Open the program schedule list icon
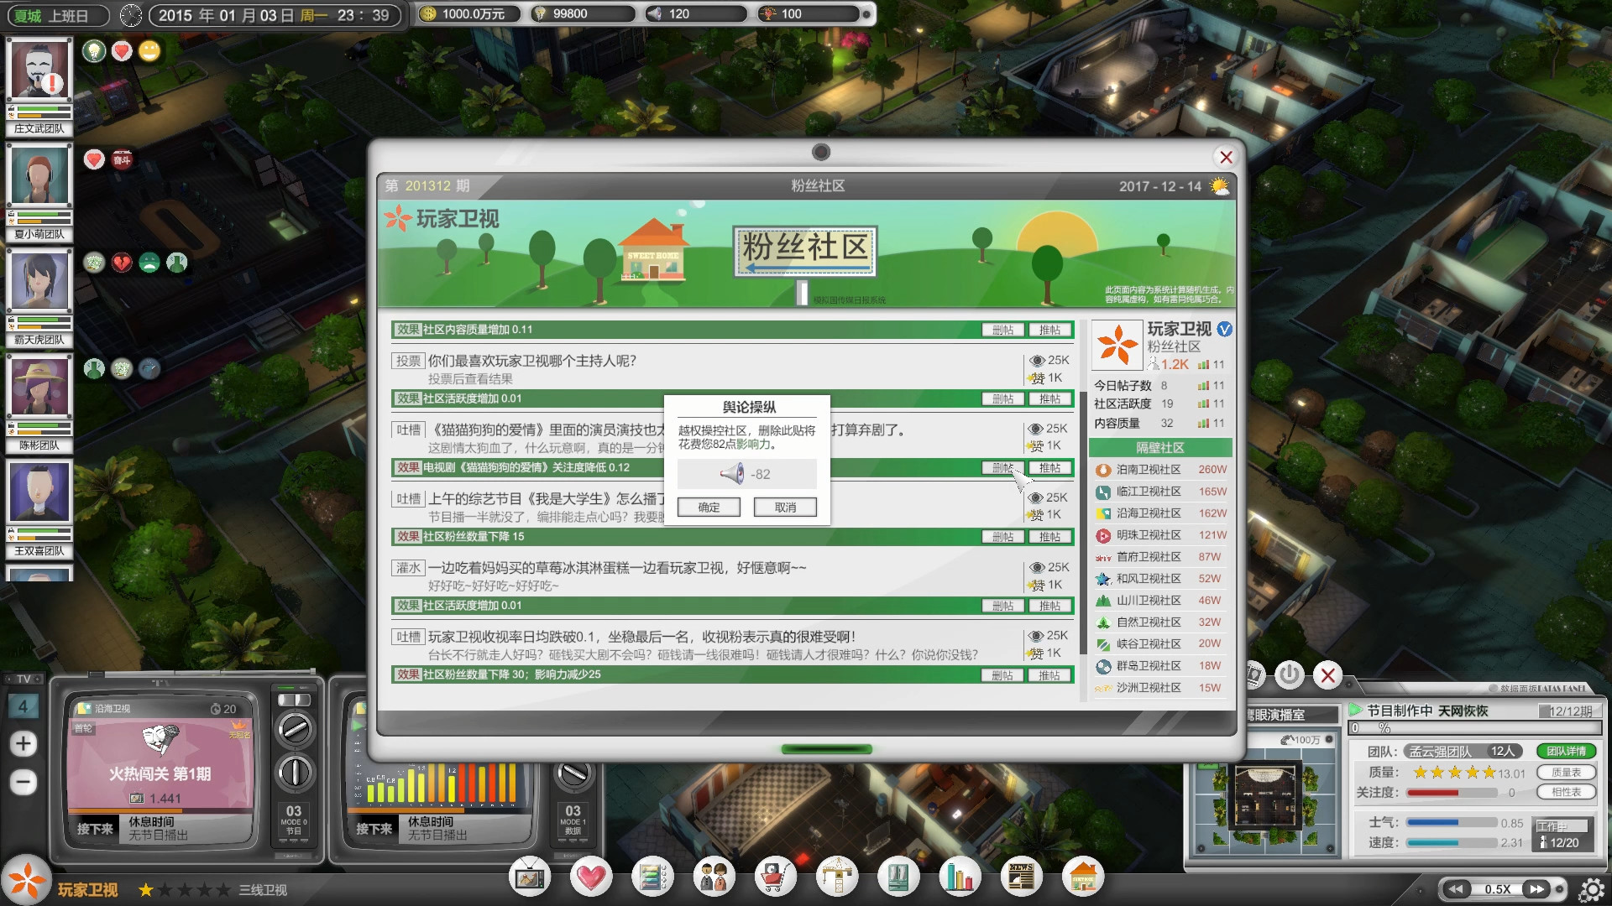 [x=652, y=877]
